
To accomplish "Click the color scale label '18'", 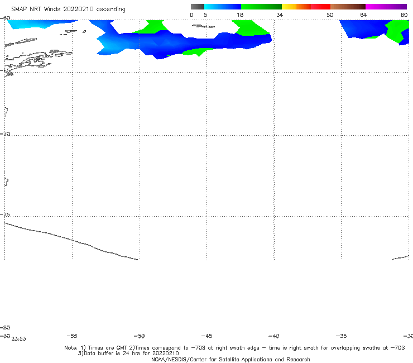I will point(240,15).
